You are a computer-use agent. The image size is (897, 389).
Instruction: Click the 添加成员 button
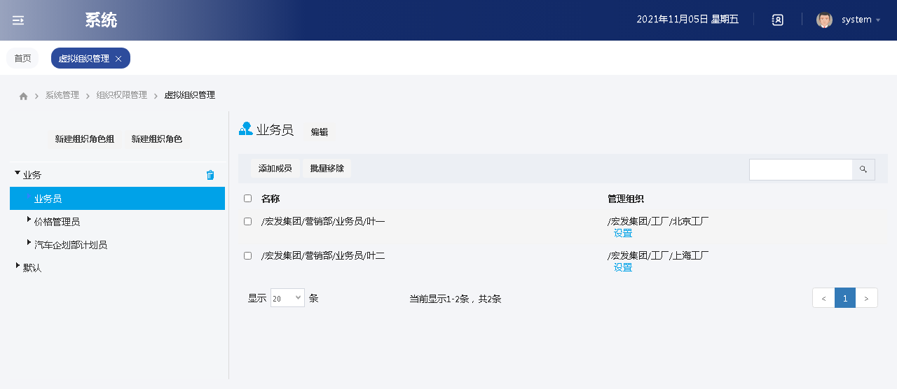point(275,169)
